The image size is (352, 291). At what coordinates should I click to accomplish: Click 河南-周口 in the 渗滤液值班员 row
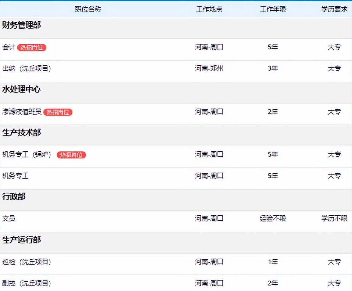point(209,112)
